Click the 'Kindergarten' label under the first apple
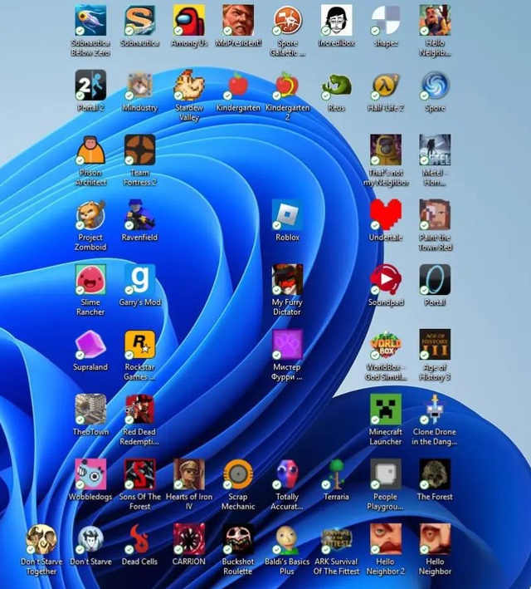531x589 pixels. pyautogui.click(x=238, y=108)
